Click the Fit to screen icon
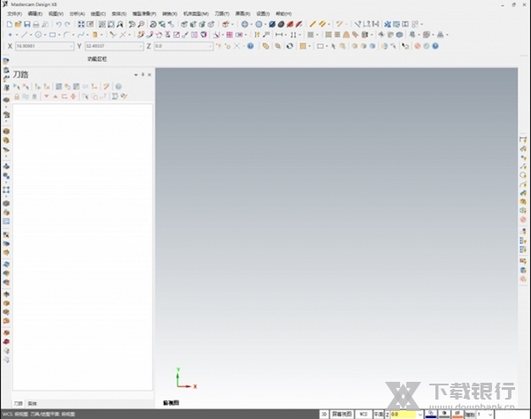This screenshot has height=419, width=531. 81,24
